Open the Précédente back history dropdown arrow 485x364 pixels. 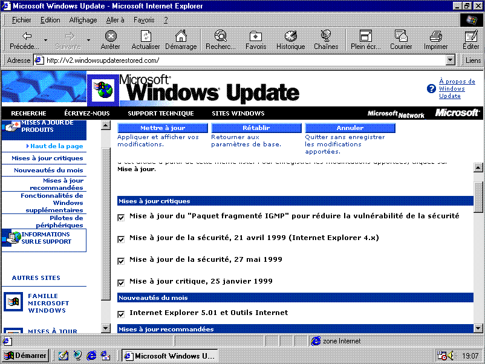(46, 40)
